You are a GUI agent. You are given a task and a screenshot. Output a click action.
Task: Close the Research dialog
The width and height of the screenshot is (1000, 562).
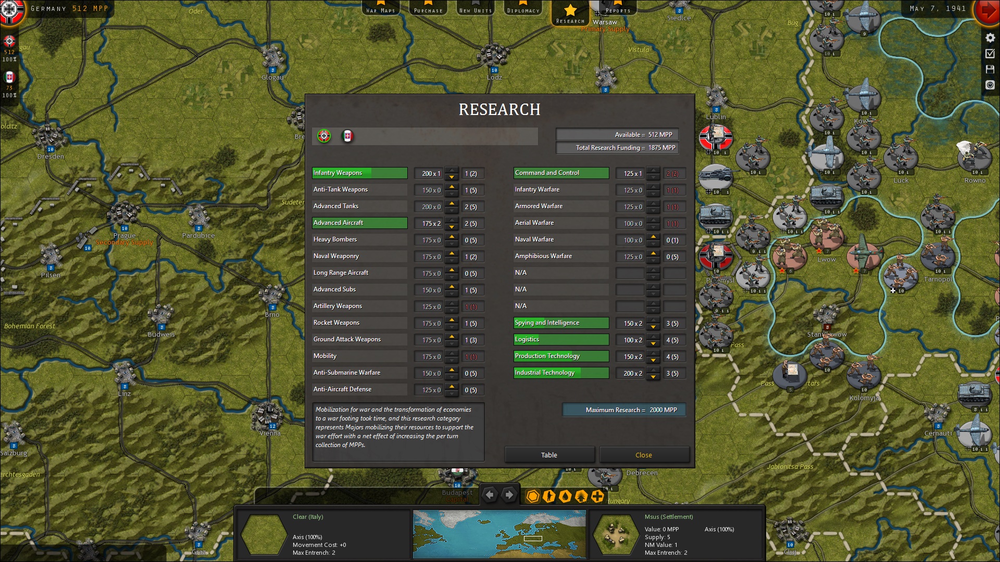(644, 455)
